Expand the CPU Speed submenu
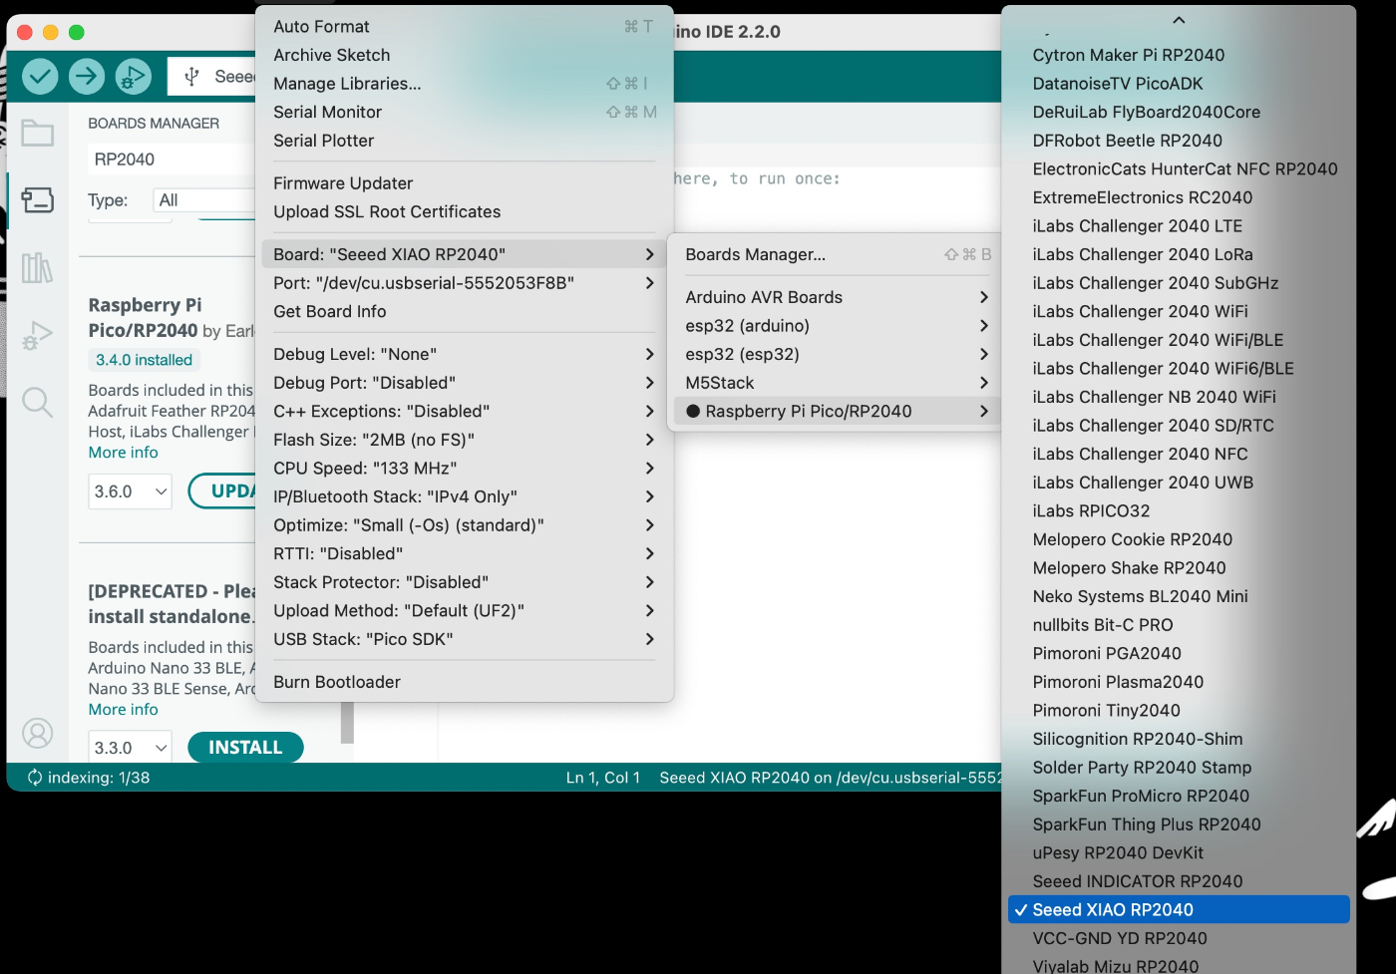The height and width of the screenshot is (974, 1396). point(464,468)
